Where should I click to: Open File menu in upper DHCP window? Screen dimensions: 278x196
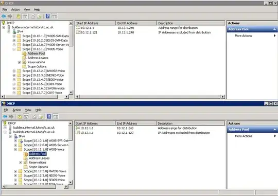pos(5,10)
